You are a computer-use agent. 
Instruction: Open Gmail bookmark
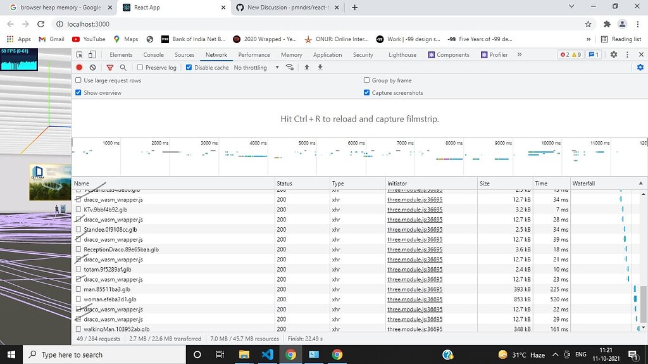[51, 39]
